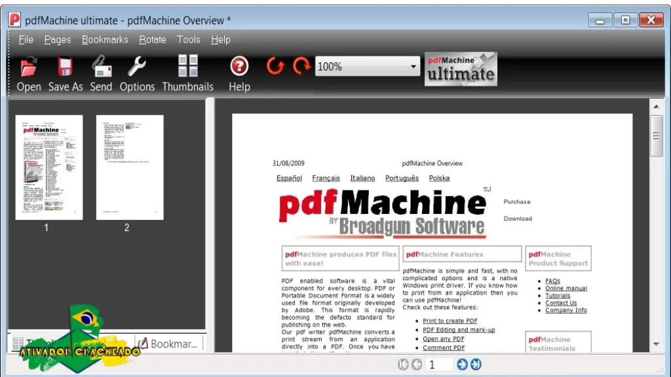Open Options wrench icon
This screenshot has width=671, height=377.
coord(137,67)
